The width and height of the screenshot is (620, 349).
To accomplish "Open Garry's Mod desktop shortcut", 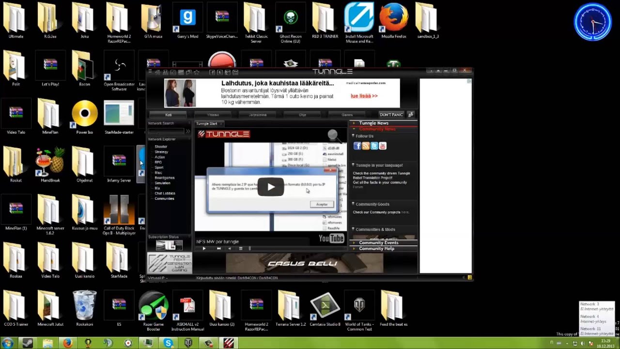I will (x=187, y=21).
